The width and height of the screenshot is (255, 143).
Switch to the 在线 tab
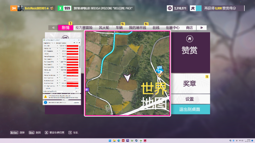[x=156, y=28]
